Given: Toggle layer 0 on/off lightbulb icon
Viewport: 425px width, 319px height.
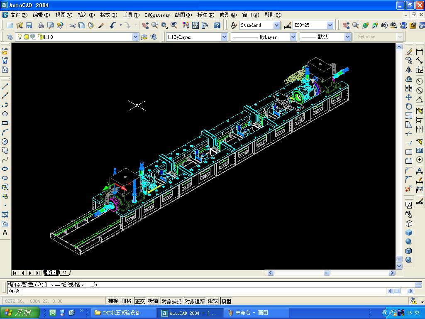Looking at the screenshot, I should [x=20, y=37].
